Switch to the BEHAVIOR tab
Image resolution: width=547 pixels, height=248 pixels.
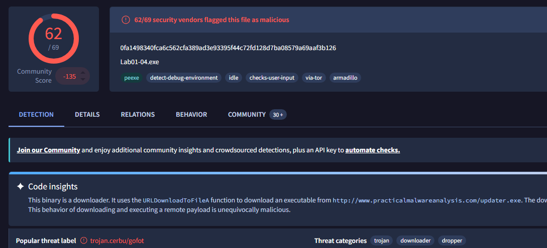191,114
